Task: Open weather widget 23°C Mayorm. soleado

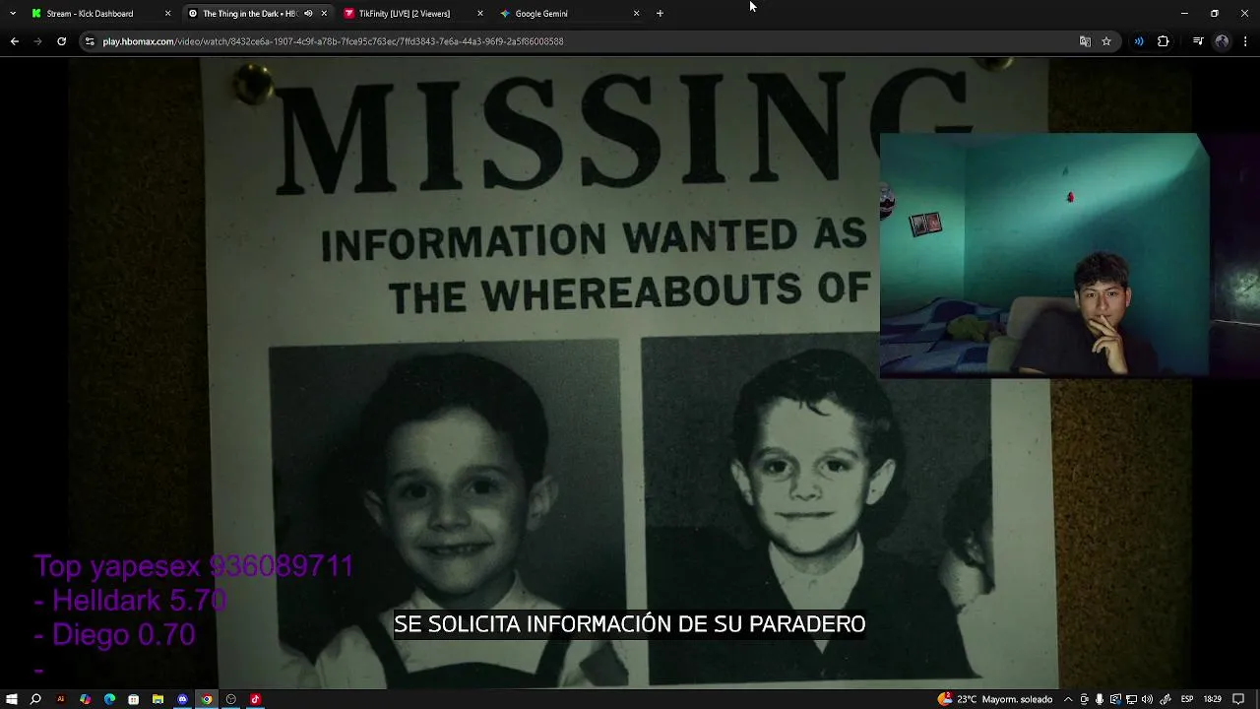Action: 994,699
